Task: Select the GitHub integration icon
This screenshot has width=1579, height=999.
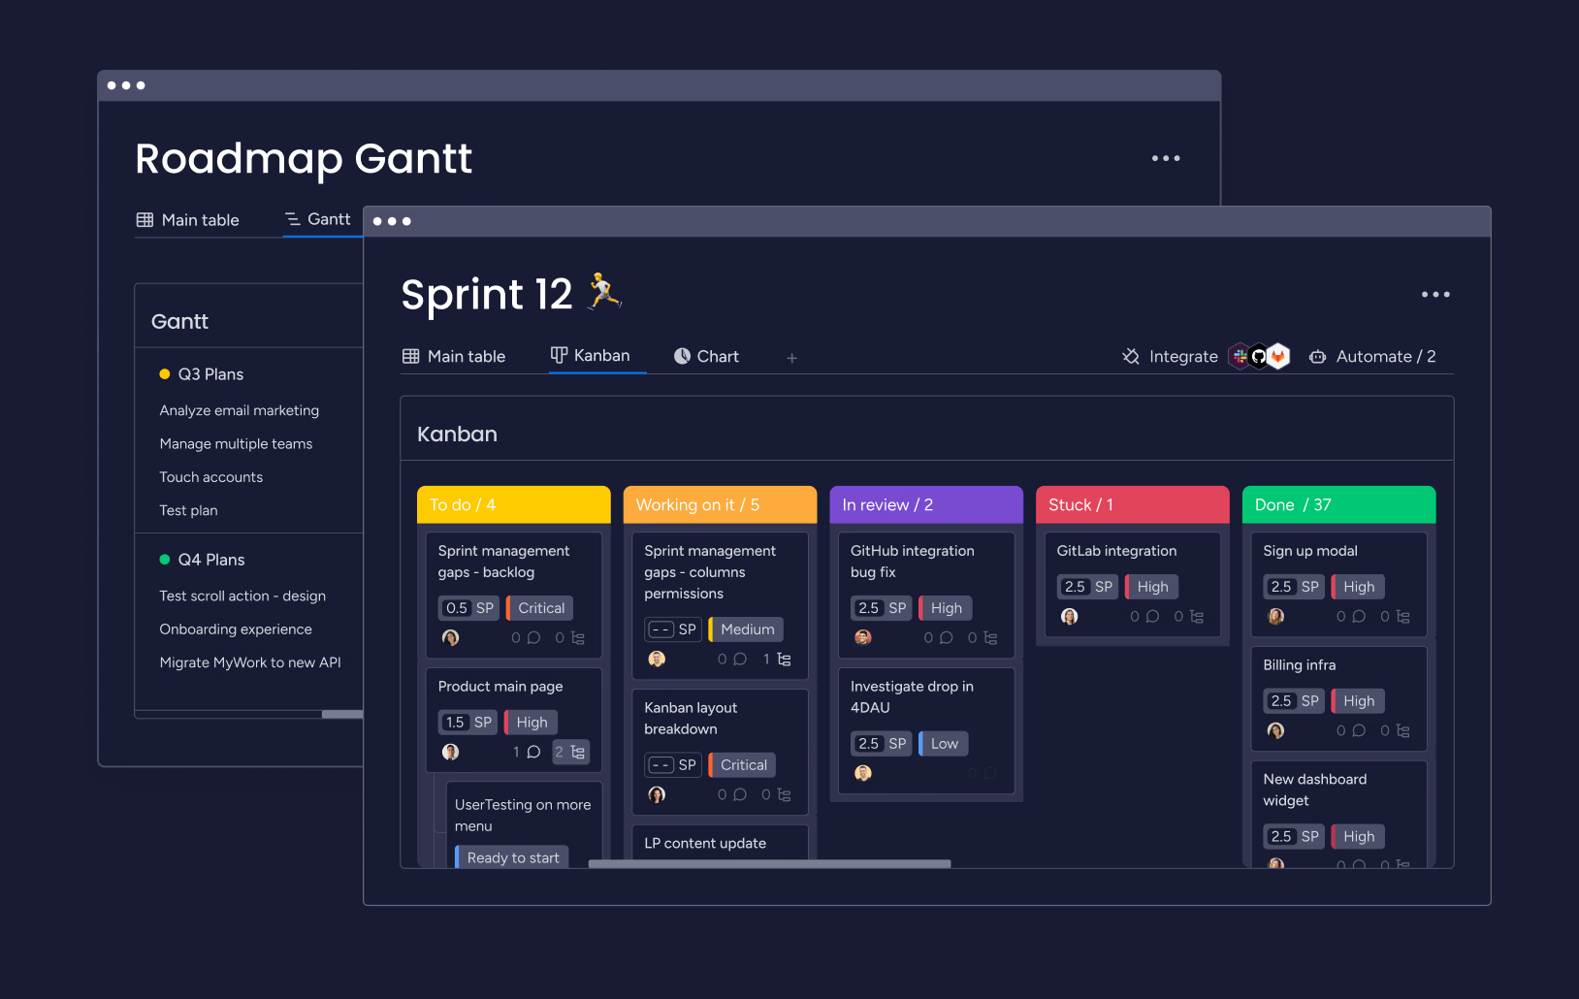Action: (x=1259, y=357)
